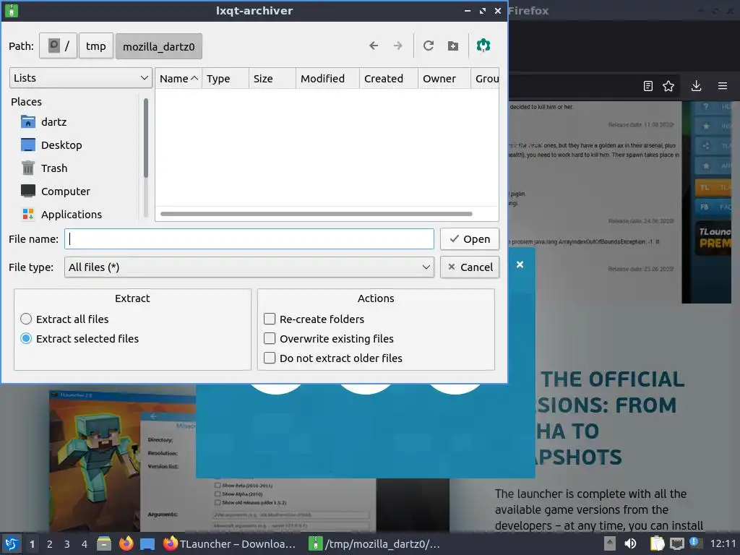Open Desktop from the Places list
This screenshot has width=740, height=555.
point(51,145)
